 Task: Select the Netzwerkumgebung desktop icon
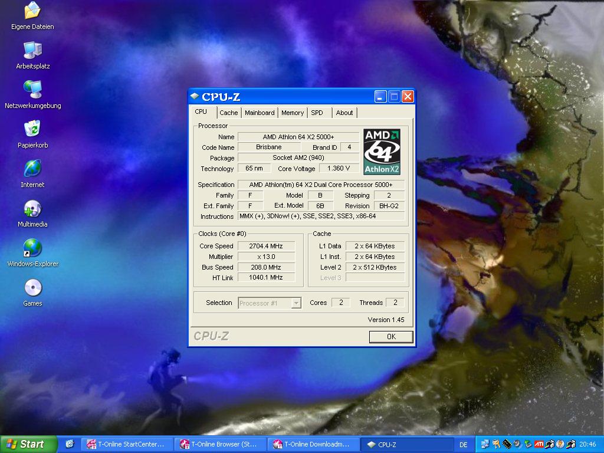coord(33,95)
